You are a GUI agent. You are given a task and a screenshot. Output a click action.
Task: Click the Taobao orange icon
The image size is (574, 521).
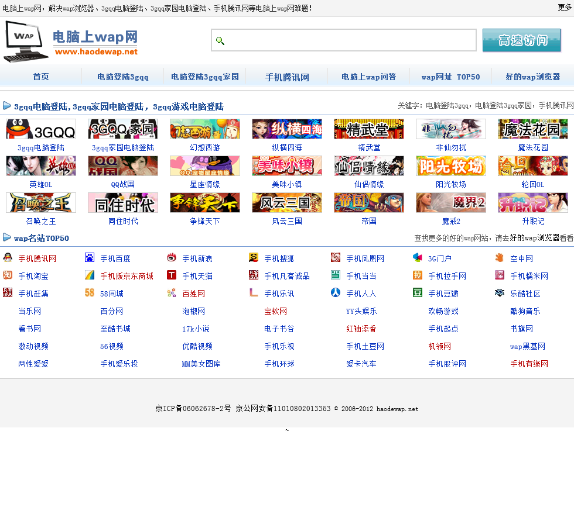pyautogui.click(x=8, y=275)
